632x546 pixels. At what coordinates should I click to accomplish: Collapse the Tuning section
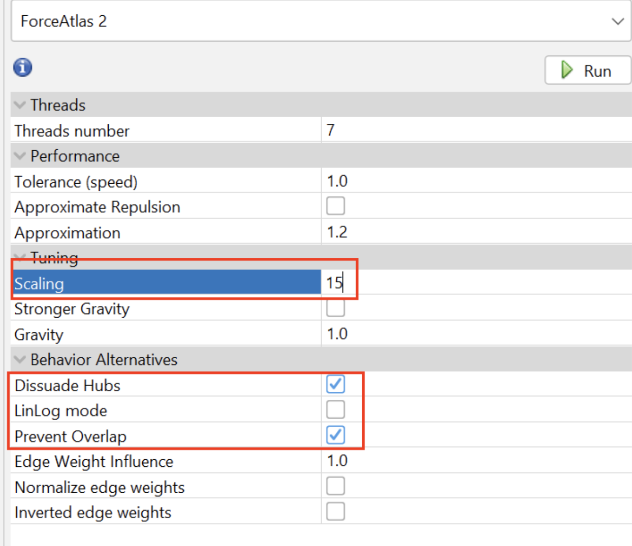[19, 257]
